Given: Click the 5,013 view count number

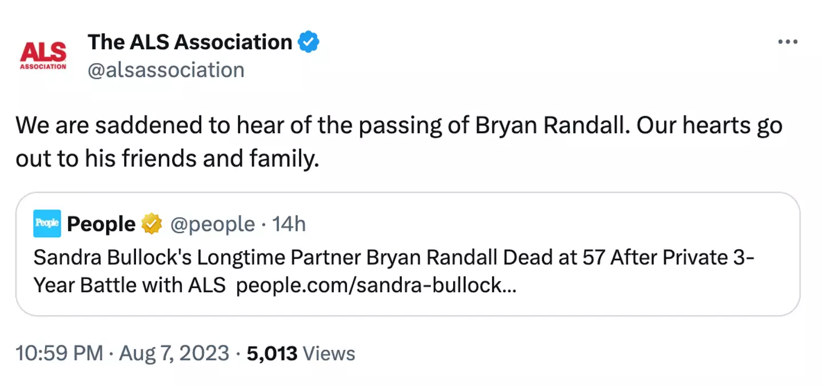Looking at the screenshot, I should (x=271, y=353).
